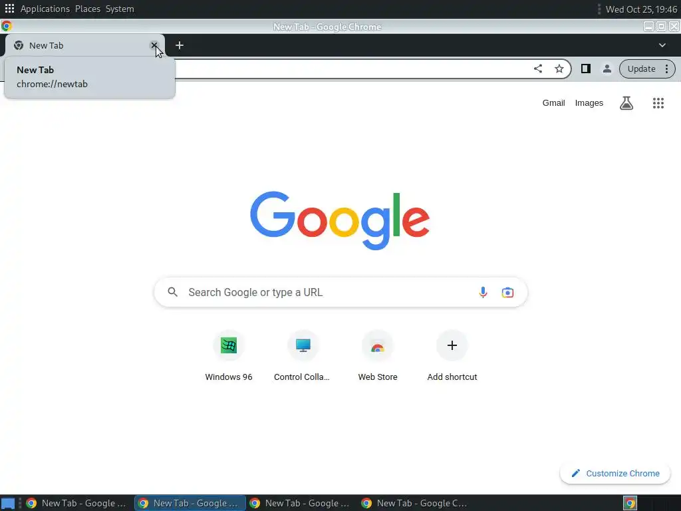Click the Add shortcut button
Viewport: 681px width, 511px height.
pos(452,357)
